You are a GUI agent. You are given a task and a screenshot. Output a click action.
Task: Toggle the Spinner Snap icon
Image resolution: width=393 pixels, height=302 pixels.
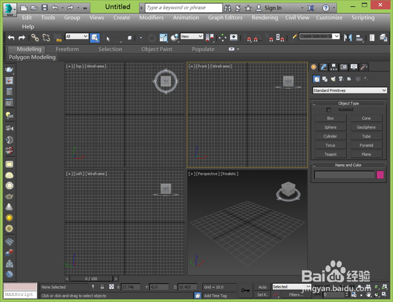(280, 38)
